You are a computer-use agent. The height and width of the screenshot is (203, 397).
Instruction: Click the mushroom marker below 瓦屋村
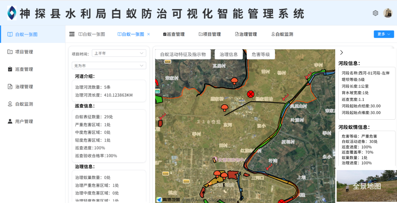tap(234, 81)
